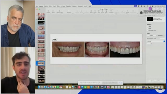The height and width of the screenshot is (94, 167).
Task: Click the fill color swatch well
Action: pyautogui.click(x=149, y=44)
